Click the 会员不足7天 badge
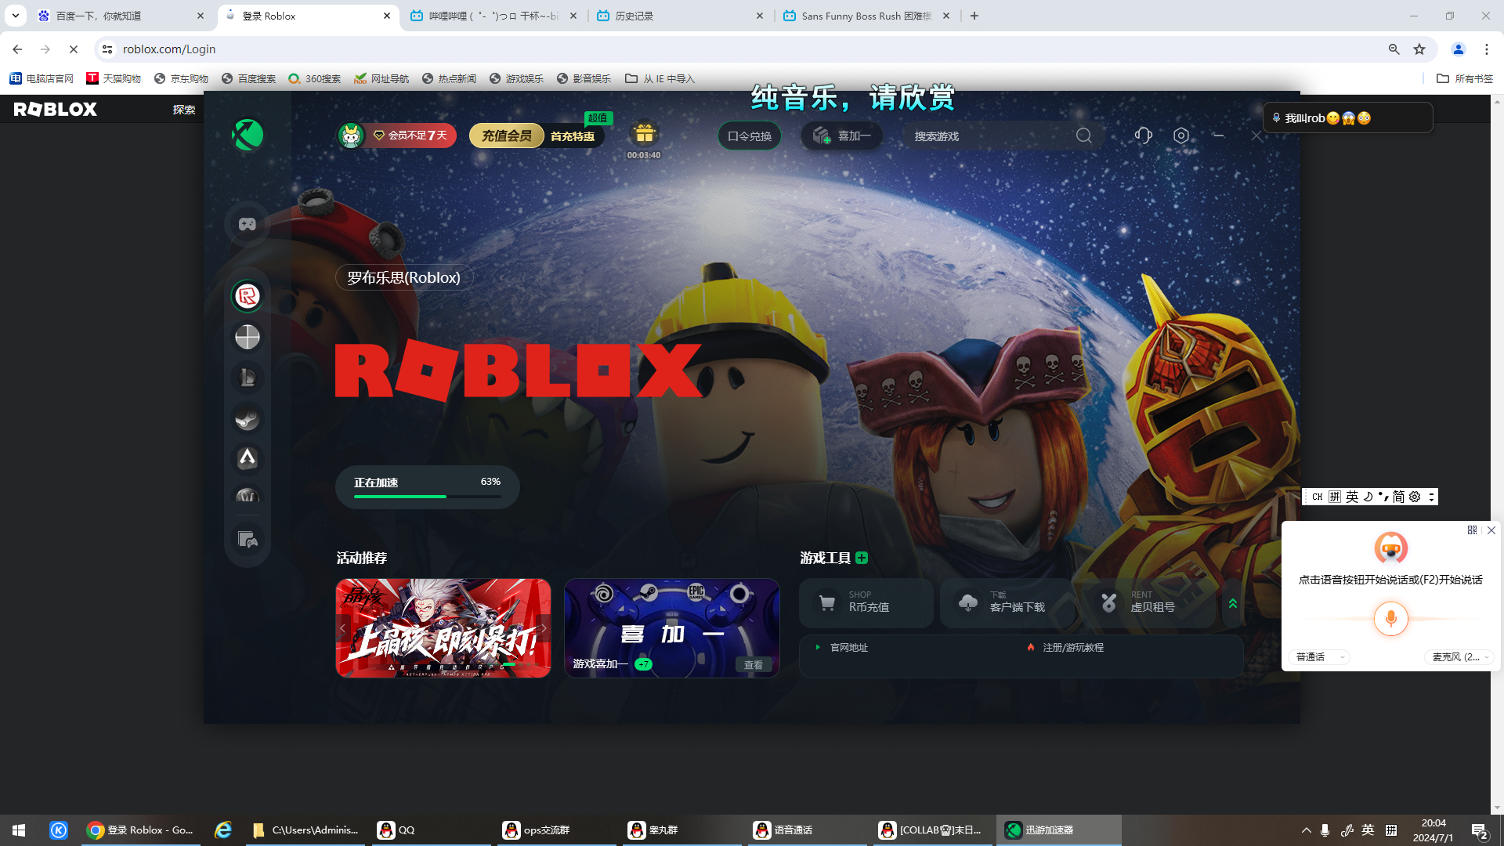 412,136
